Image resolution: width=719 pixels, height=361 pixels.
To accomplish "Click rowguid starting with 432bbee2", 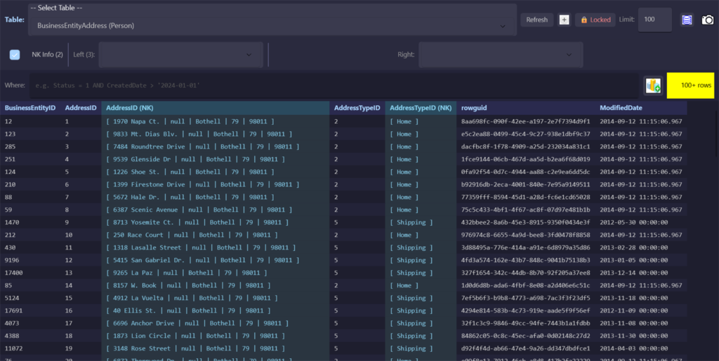I will [525, 222].
